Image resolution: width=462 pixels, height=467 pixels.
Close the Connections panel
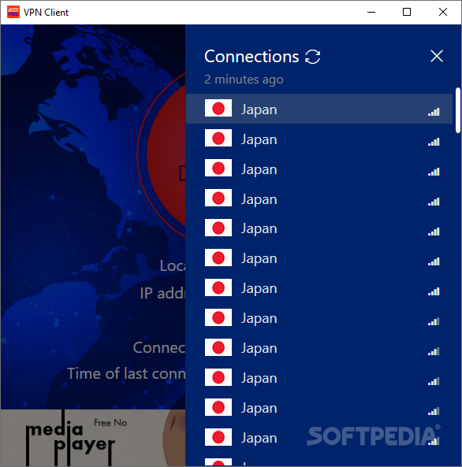[437, 56]
